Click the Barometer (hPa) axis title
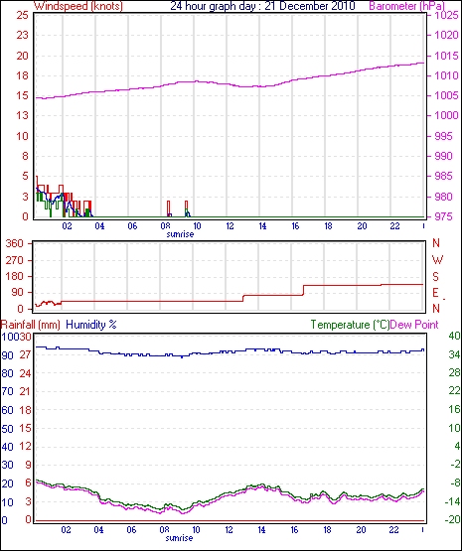462x552 pixels. 406,6
